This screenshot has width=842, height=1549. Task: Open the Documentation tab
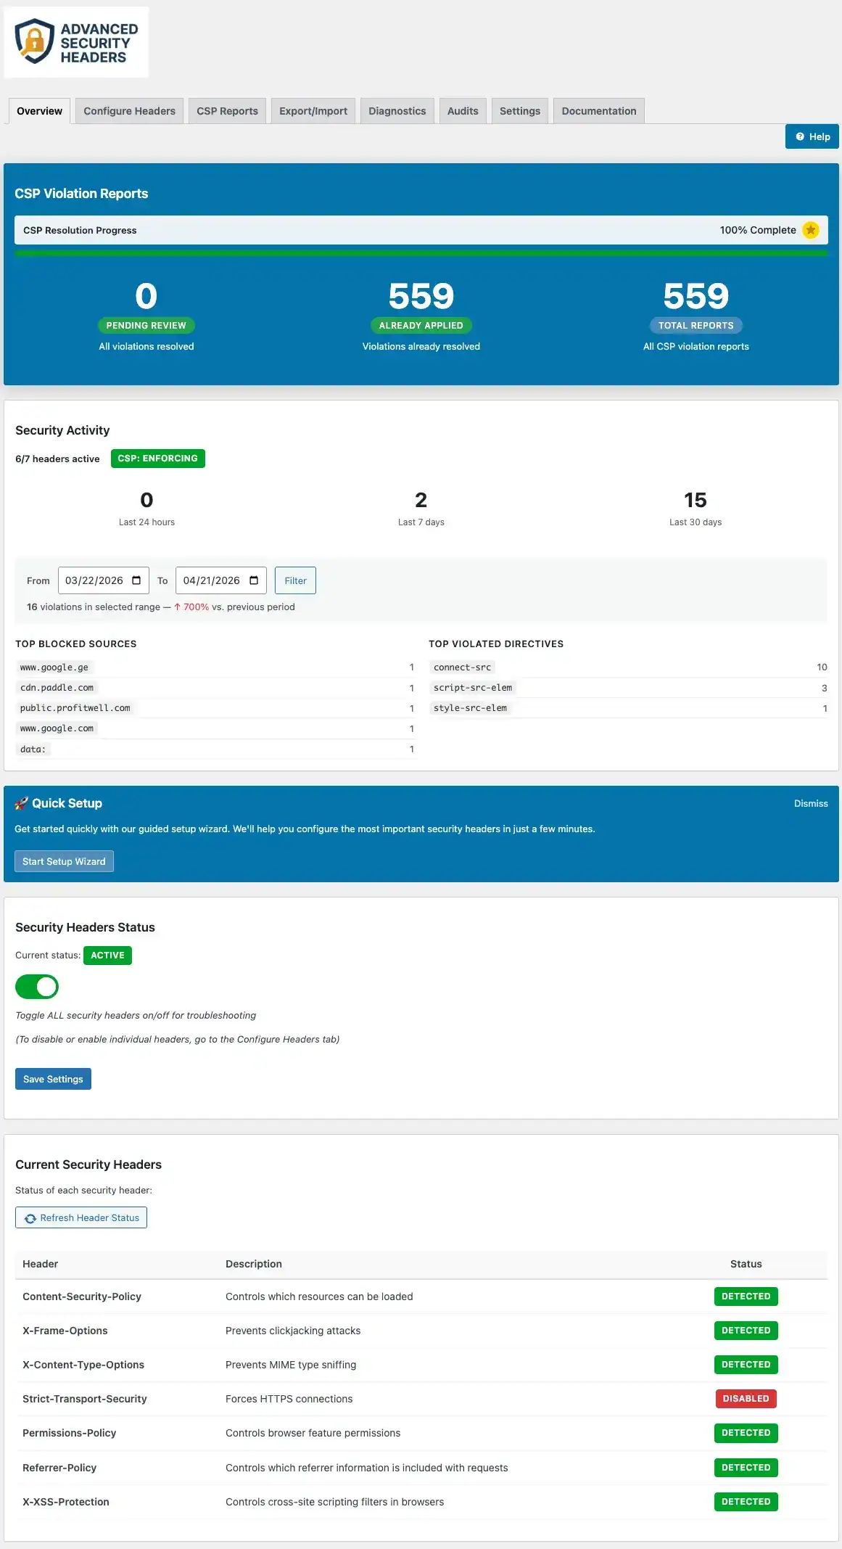pyautogui.click(x=598, y=111)
